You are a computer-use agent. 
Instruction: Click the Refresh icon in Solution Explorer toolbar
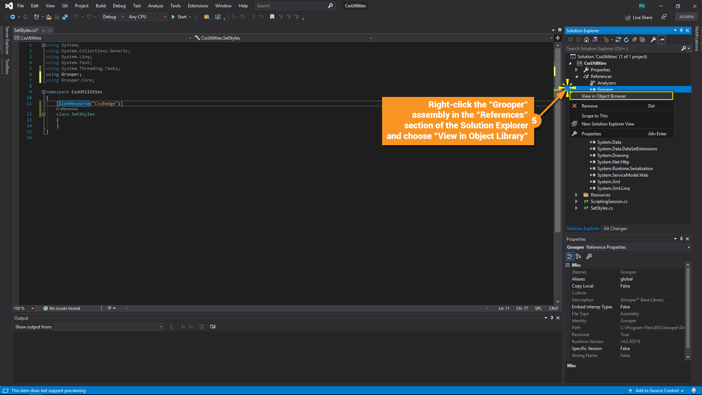[626, 39]
